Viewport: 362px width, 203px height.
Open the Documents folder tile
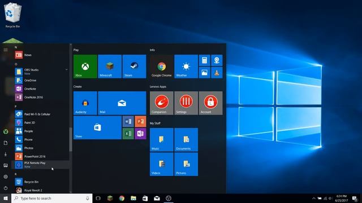point(186,140)
